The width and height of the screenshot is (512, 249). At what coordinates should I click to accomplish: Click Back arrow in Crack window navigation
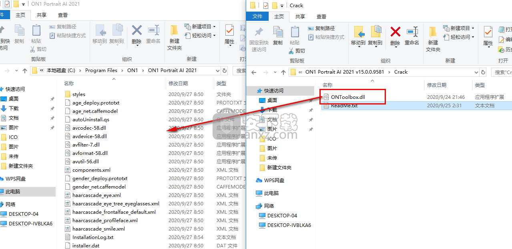(253, 72)
